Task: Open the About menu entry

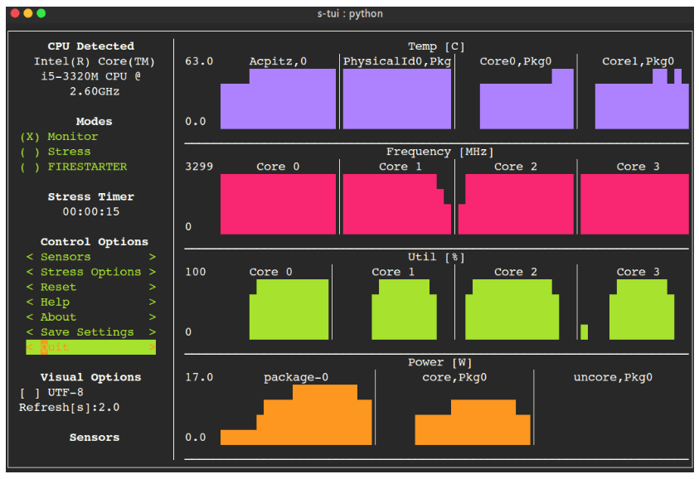Action: tap(58, 317)
